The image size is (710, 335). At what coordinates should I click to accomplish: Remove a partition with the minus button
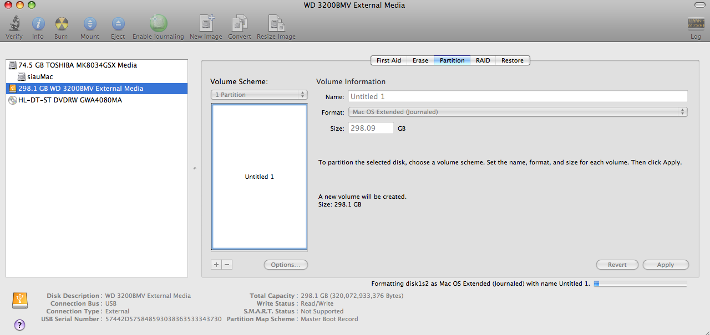pyautogui.click(x=227, y=265)
